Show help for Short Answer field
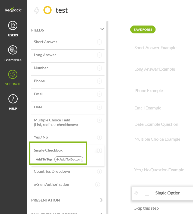This screenshot has height=214, width=193. [99, 42]
